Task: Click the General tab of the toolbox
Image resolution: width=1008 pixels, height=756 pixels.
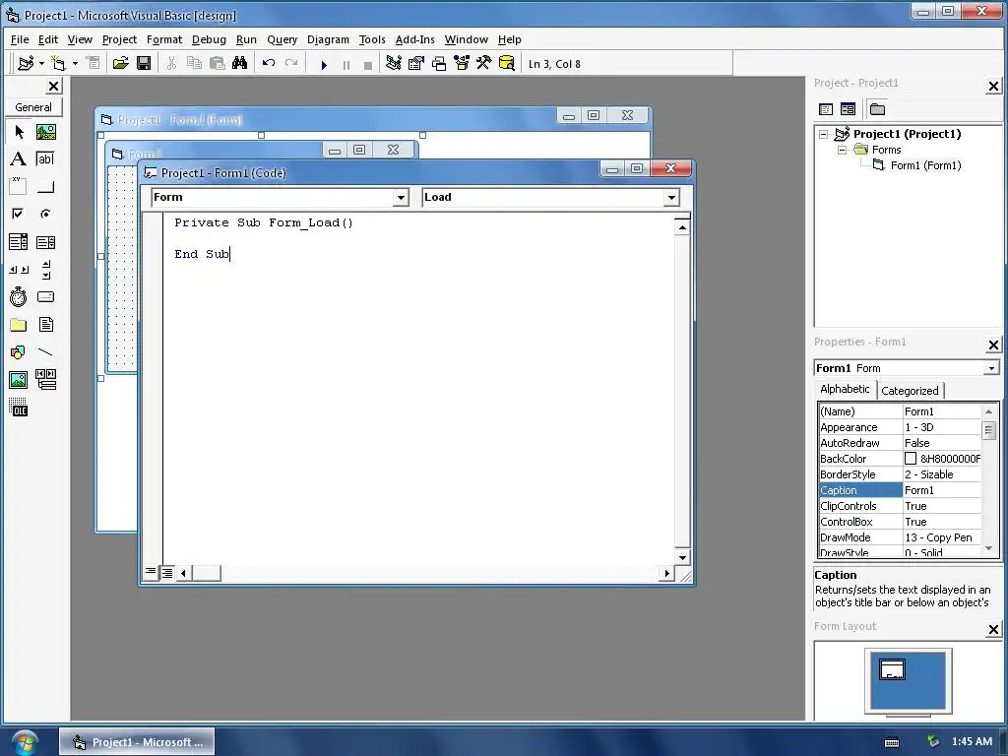Action: pos(33,107)
